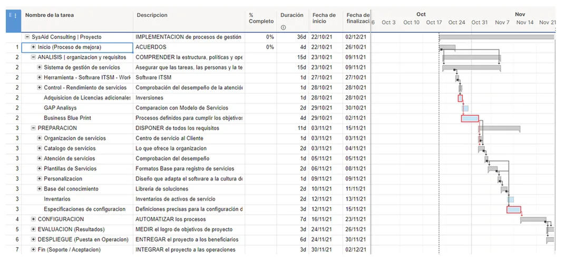Select the Especificaciones de configuracion task
The height and width of the screenshot is (268, 565).
[85, 209]
